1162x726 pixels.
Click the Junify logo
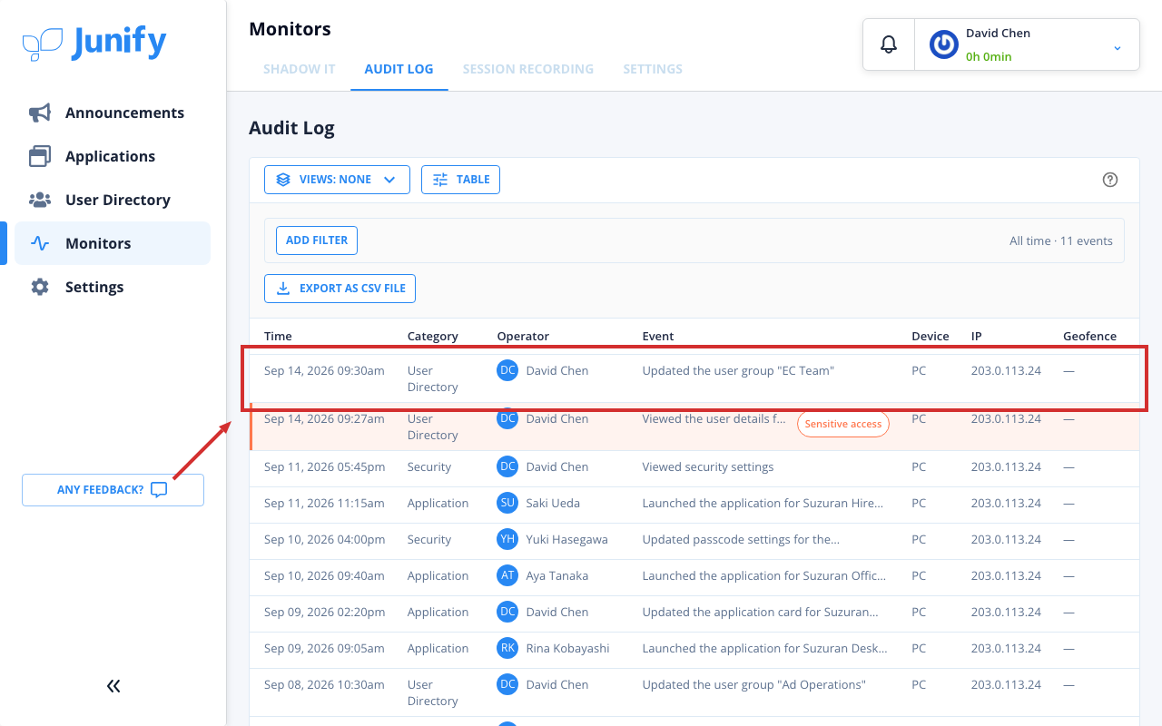click(94, 43)
